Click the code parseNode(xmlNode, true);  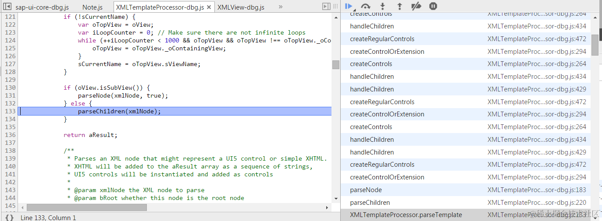(x=123, y=95)
